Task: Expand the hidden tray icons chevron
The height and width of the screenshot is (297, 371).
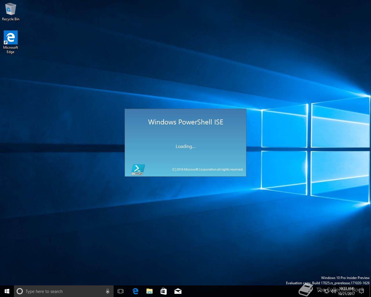Action: (319, 291)
